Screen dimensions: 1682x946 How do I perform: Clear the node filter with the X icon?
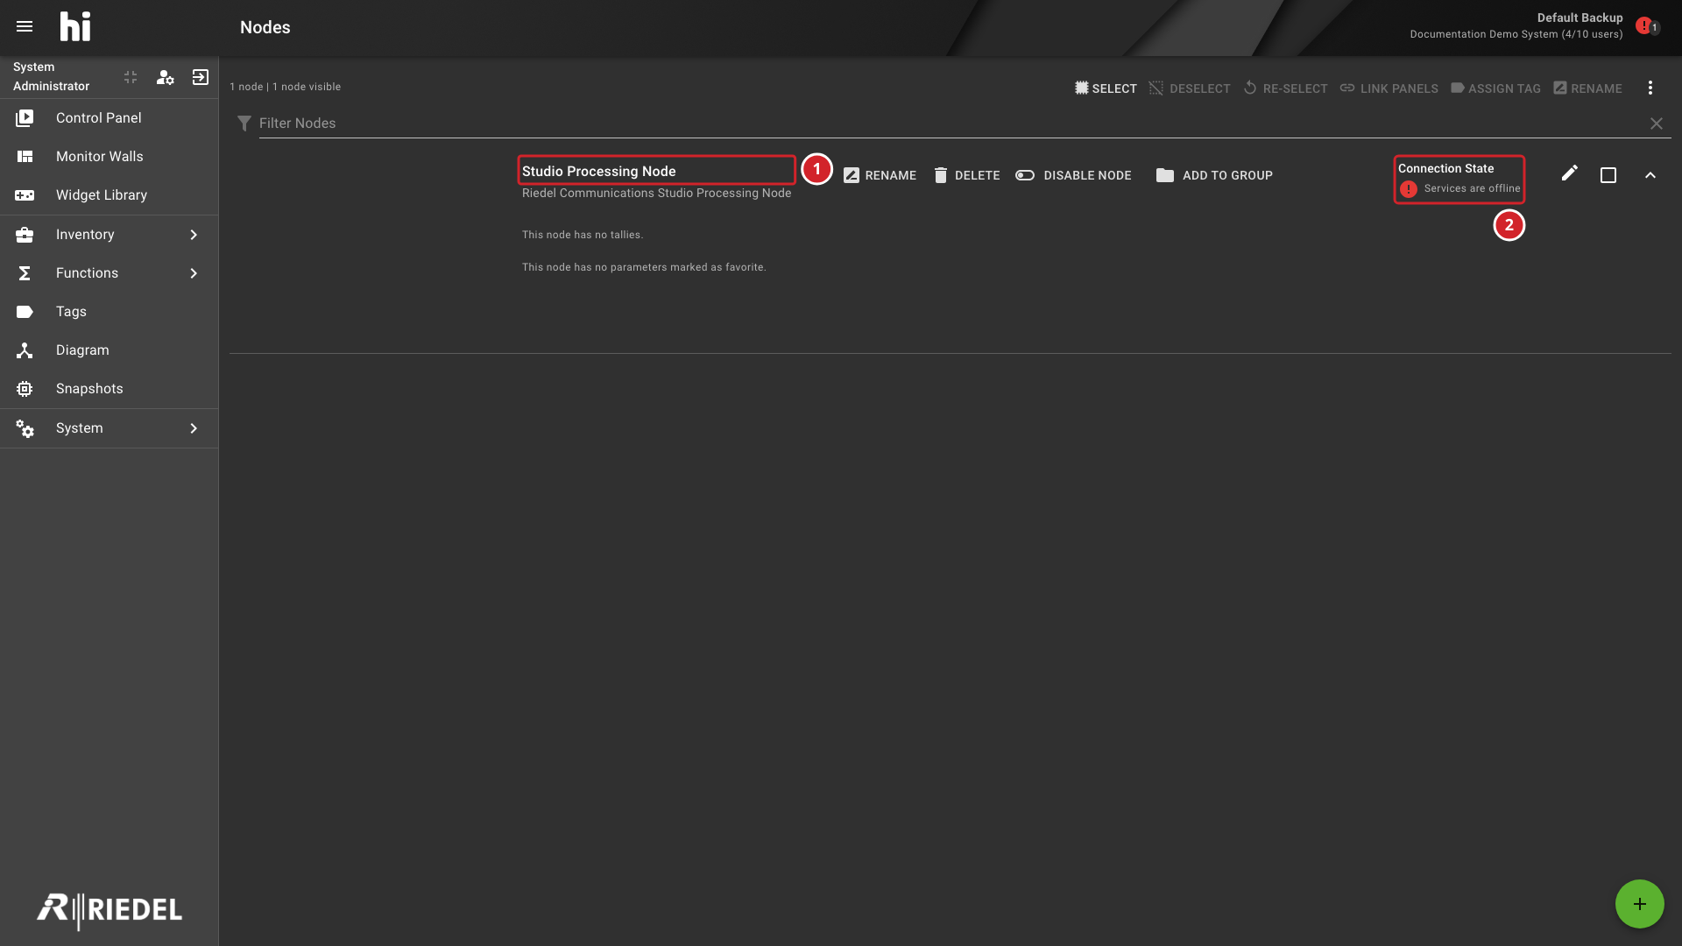click(1656, 124)
